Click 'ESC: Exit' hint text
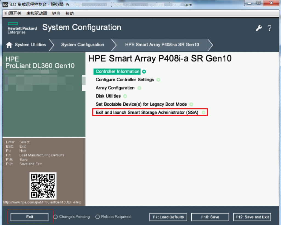Image resolution: width=281 pixels, height=225 pixels. tap(16, 147)
